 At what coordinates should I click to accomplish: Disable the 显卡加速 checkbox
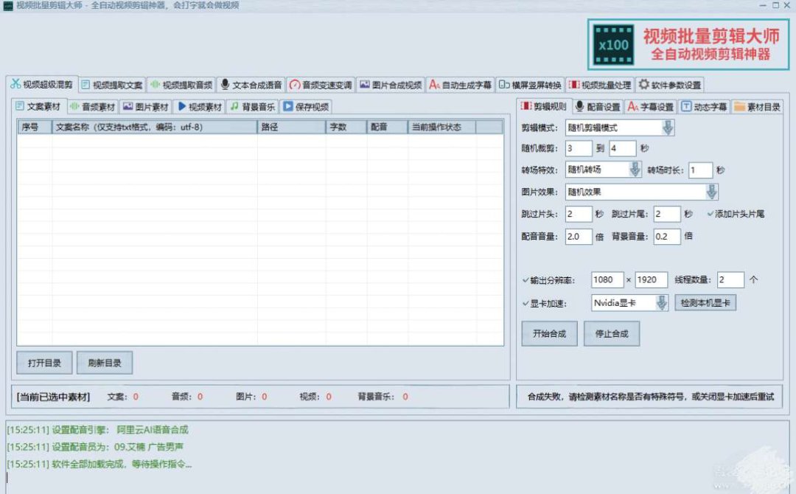click(x=526, y=303)
